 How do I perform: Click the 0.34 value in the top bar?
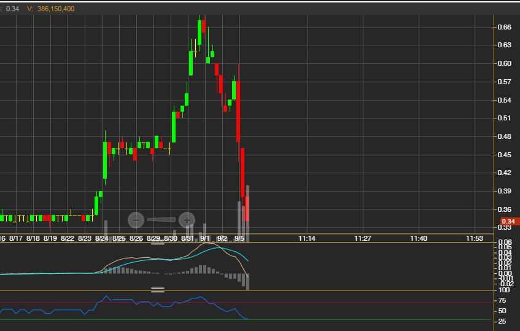[x=13, y=9]
